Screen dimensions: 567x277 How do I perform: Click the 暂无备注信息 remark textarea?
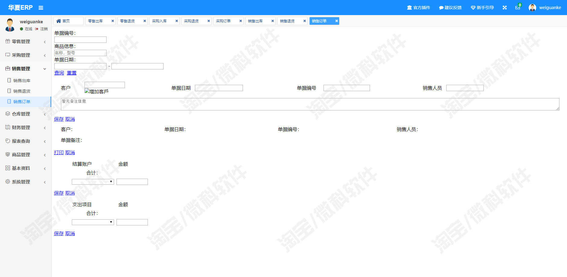tap(310, 104)
